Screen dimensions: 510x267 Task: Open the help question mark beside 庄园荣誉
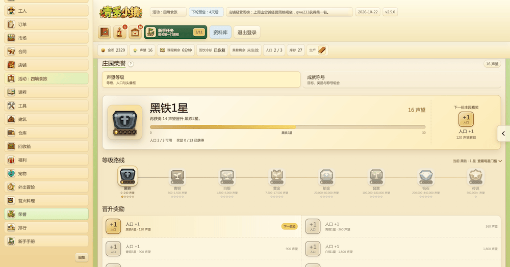pos(131,64)
